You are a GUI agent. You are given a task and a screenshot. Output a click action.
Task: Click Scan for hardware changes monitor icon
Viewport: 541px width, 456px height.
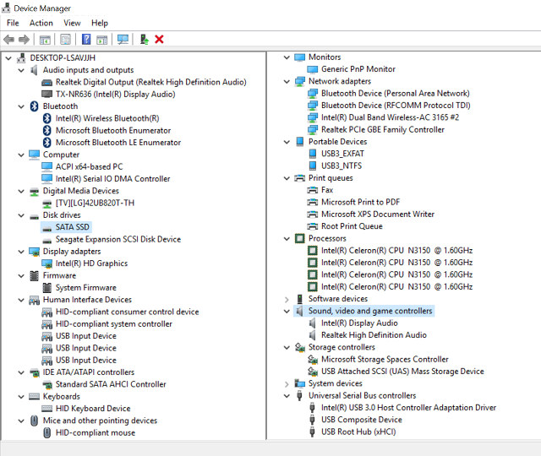pos(123,40)
